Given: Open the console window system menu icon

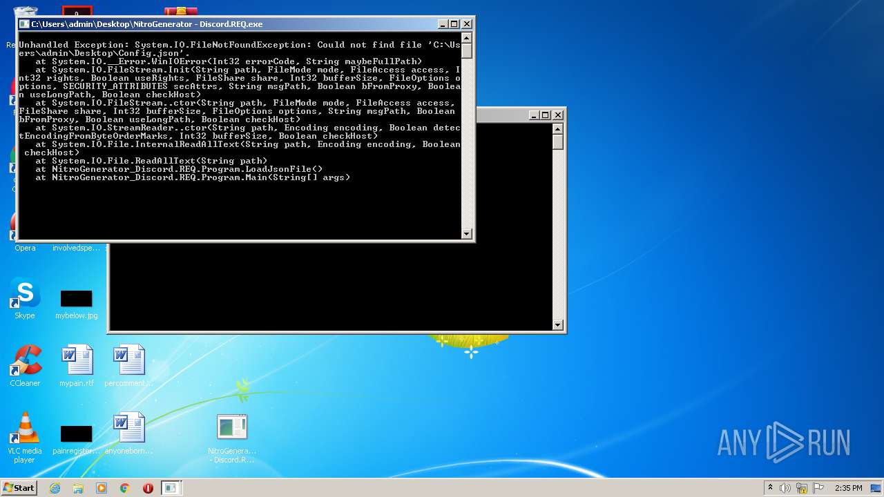Looking at the screenshot, I should [x=24, y=24].
